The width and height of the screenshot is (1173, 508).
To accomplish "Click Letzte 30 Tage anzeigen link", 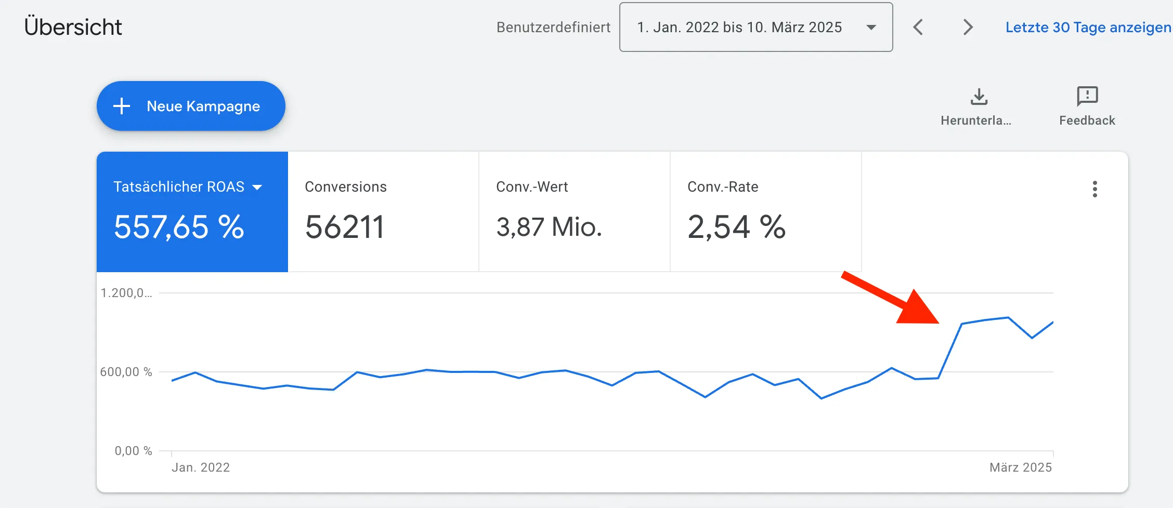I will pyautogui.click(x=1088, y=27).
